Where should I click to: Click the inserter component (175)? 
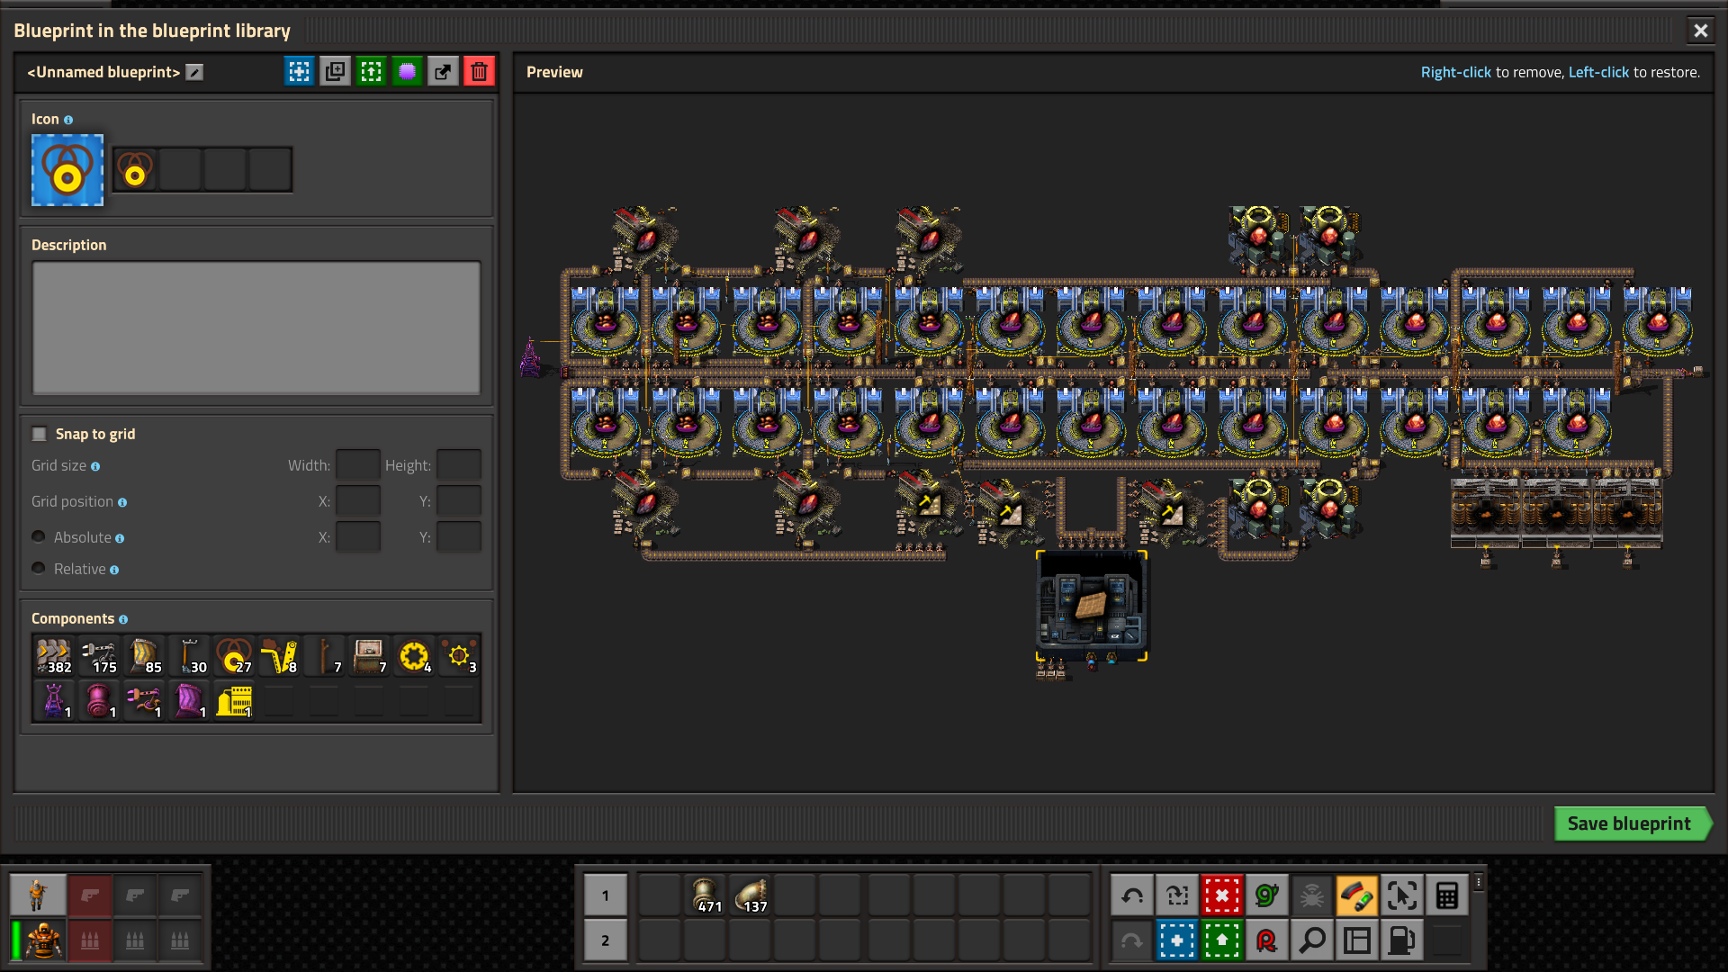tap(99, 656)
